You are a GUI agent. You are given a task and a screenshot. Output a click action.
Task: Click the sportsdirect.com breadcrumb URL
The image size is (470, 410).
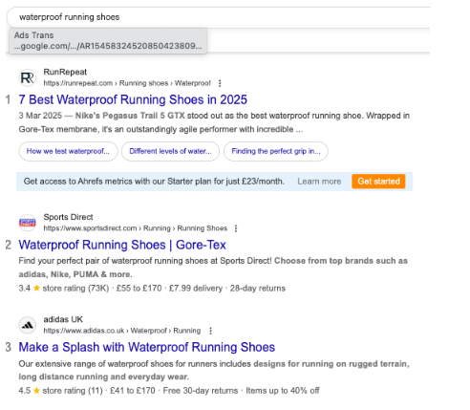[x=136, y=228]
